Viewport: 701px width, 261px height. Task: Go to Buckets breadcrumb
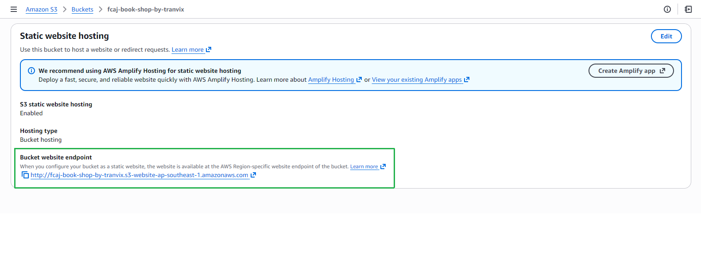tap(82, 9)
